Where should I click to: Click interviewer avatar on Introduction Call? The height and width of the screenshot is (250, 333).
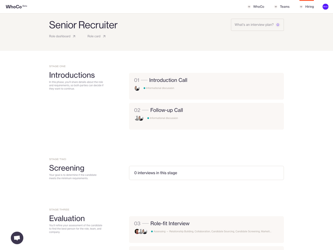(137, 88)
